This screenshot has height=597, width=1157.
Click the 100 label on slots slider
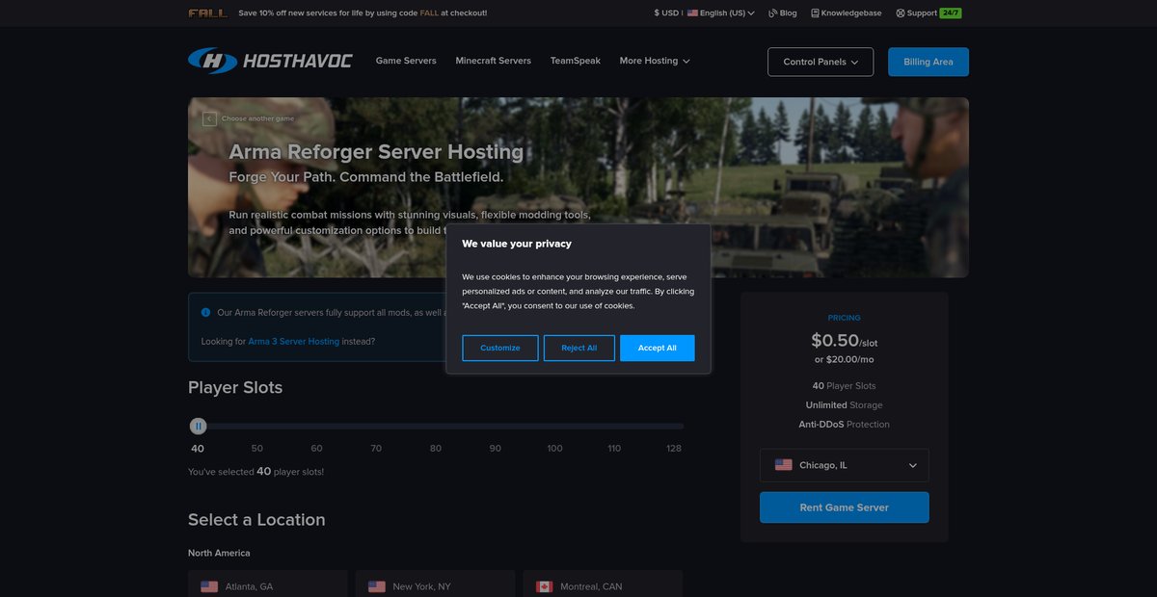pyautogui.click(x=555, y=449)
